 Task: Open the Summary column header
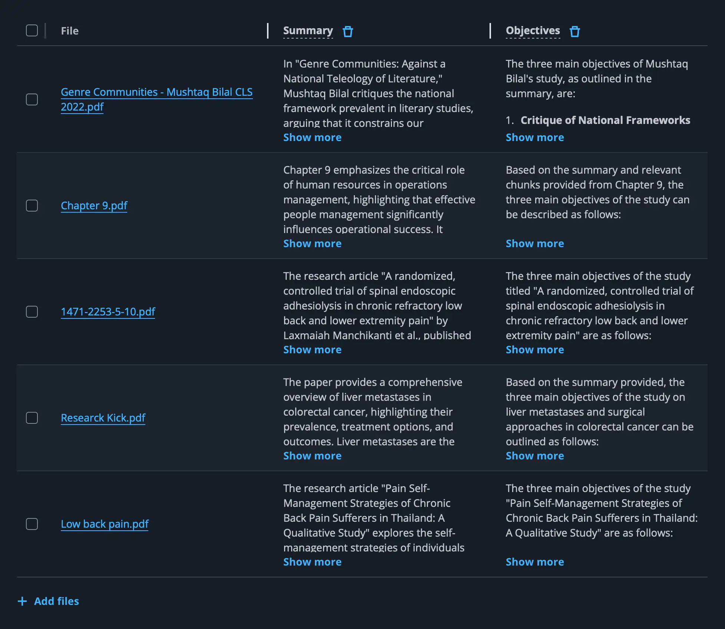pyautogui.click(x=308, y=31)
